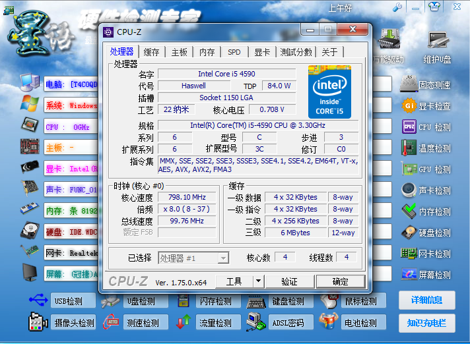Image resolution: width=470 pixels, height=344 pixels.
Task: Click the Windows 系统 logo icon
Action: [30, 104]
